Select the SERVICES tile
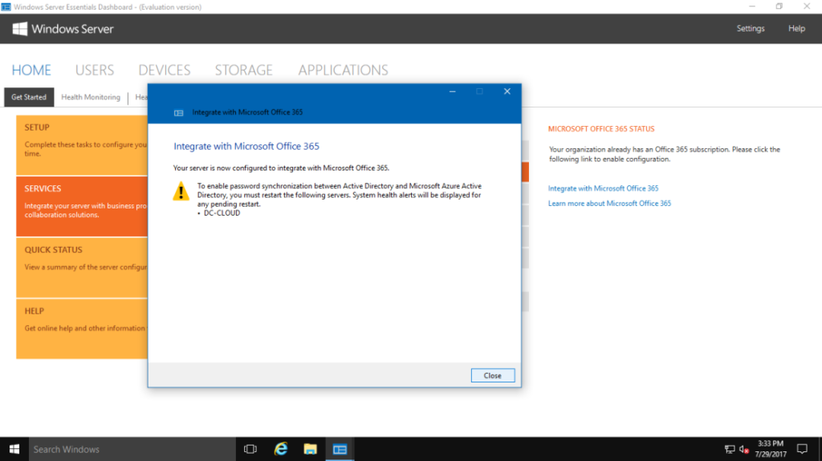822x461 pixels. point(82,206)
